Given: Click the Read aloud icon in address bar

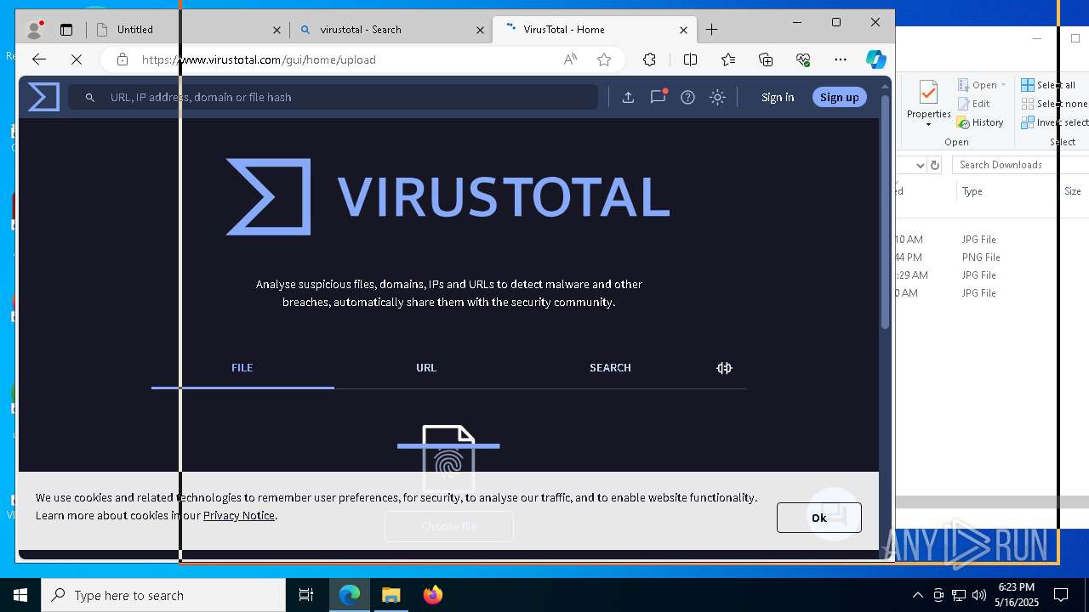Looking at the screenshot, I should tap(570, 59).
